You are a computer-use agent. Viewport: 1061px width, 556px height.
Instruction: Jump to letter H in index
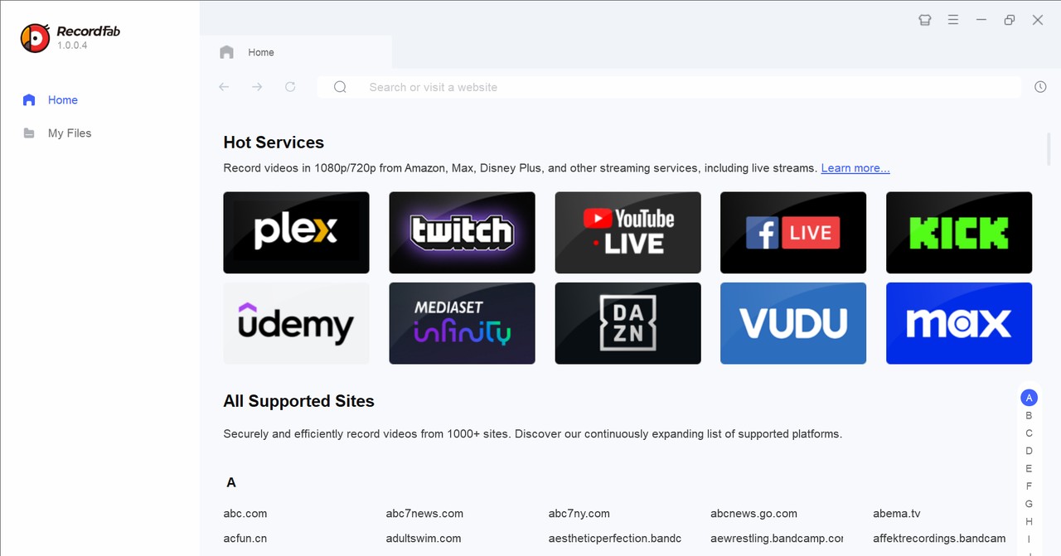click(1029, 522)
